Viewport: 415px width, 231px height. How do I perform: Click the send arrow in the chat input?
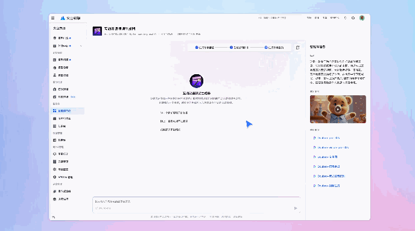[296, 208]
